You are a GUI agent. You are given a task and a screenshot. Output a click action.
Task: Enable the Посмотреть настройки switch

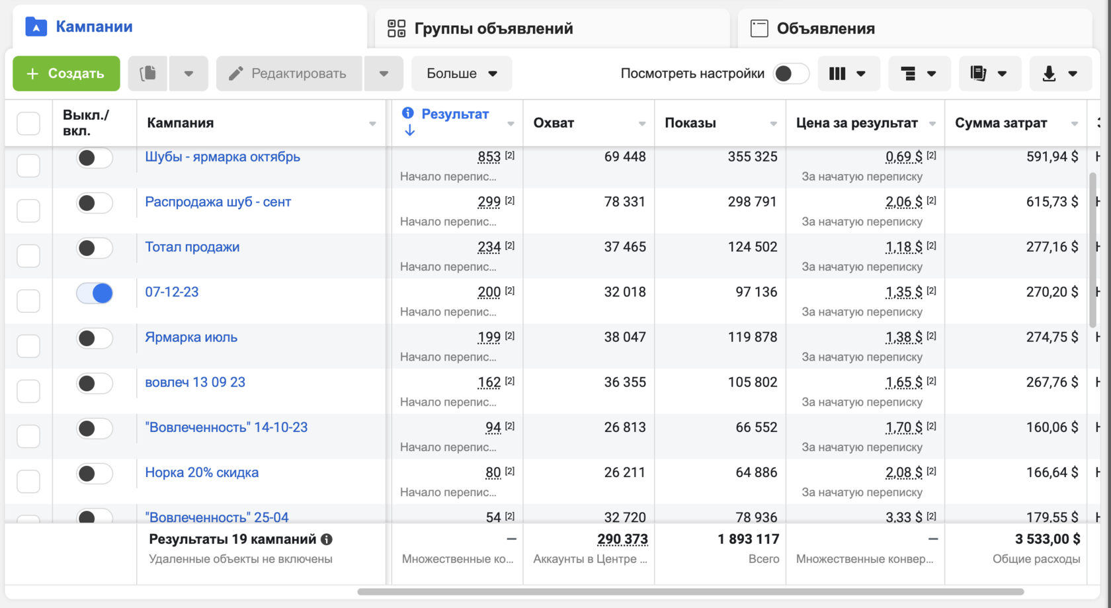point(791,73)
